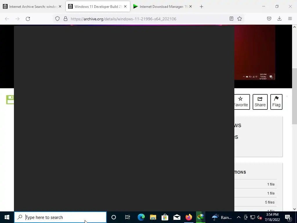Click scrollbar up arrow
Viewport: 297px width, 223px height.
pyautogui.click(x=295, y=27)
